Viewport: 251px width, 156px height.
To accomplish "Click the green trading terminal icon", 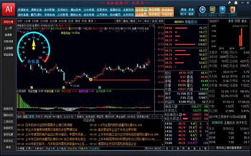I will click(x=212, y=9).
